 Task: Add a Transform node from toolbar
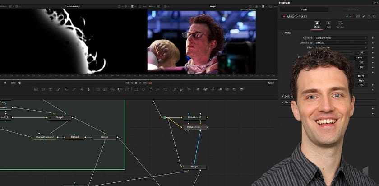coord(127,89)
